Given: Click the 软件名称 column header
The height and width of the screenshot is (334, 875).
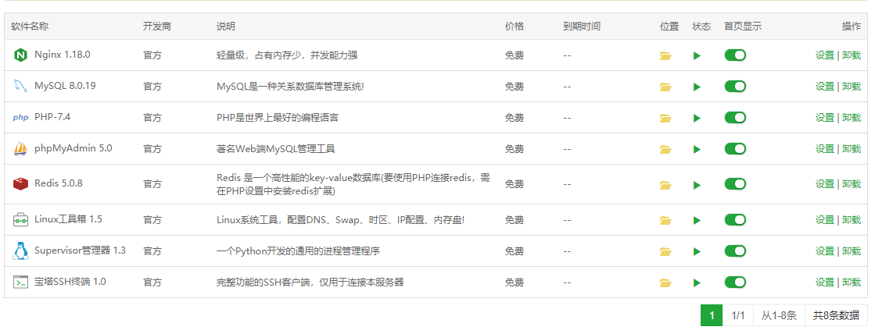Looking at the screenshot, I should (30, 27).
